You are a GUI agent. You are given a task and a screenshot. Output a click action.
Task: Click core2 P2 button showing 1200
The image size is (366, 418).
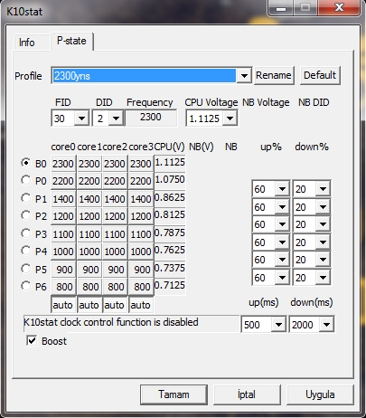(x=115, y=216)
